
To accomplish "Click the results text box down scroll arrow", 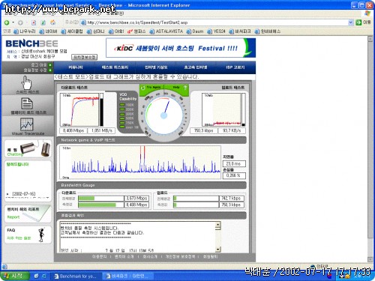I will (218, 250).
